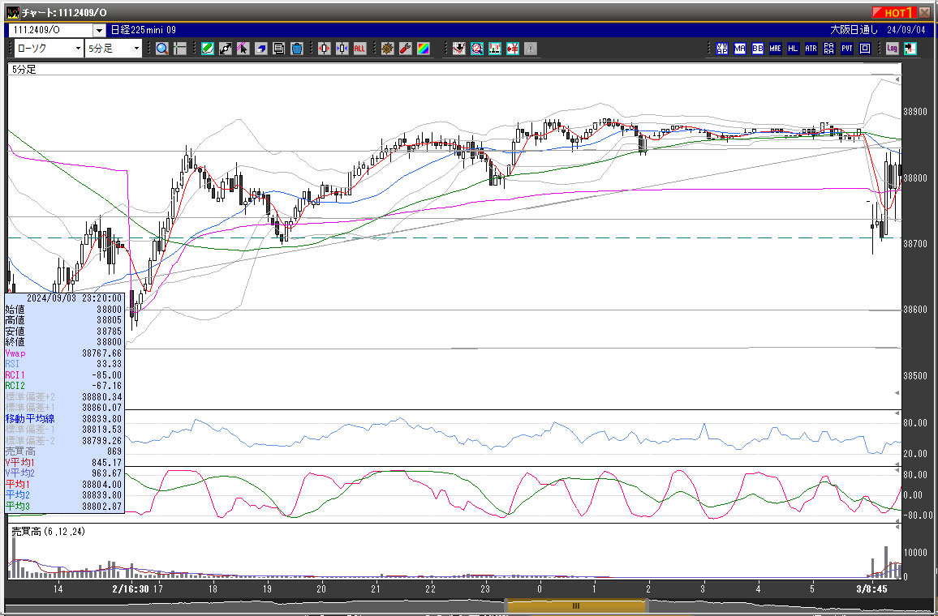Screen dimensions: 938x616
Task: Click the 売買高 869 row in data panel
Action: [63, 451]
